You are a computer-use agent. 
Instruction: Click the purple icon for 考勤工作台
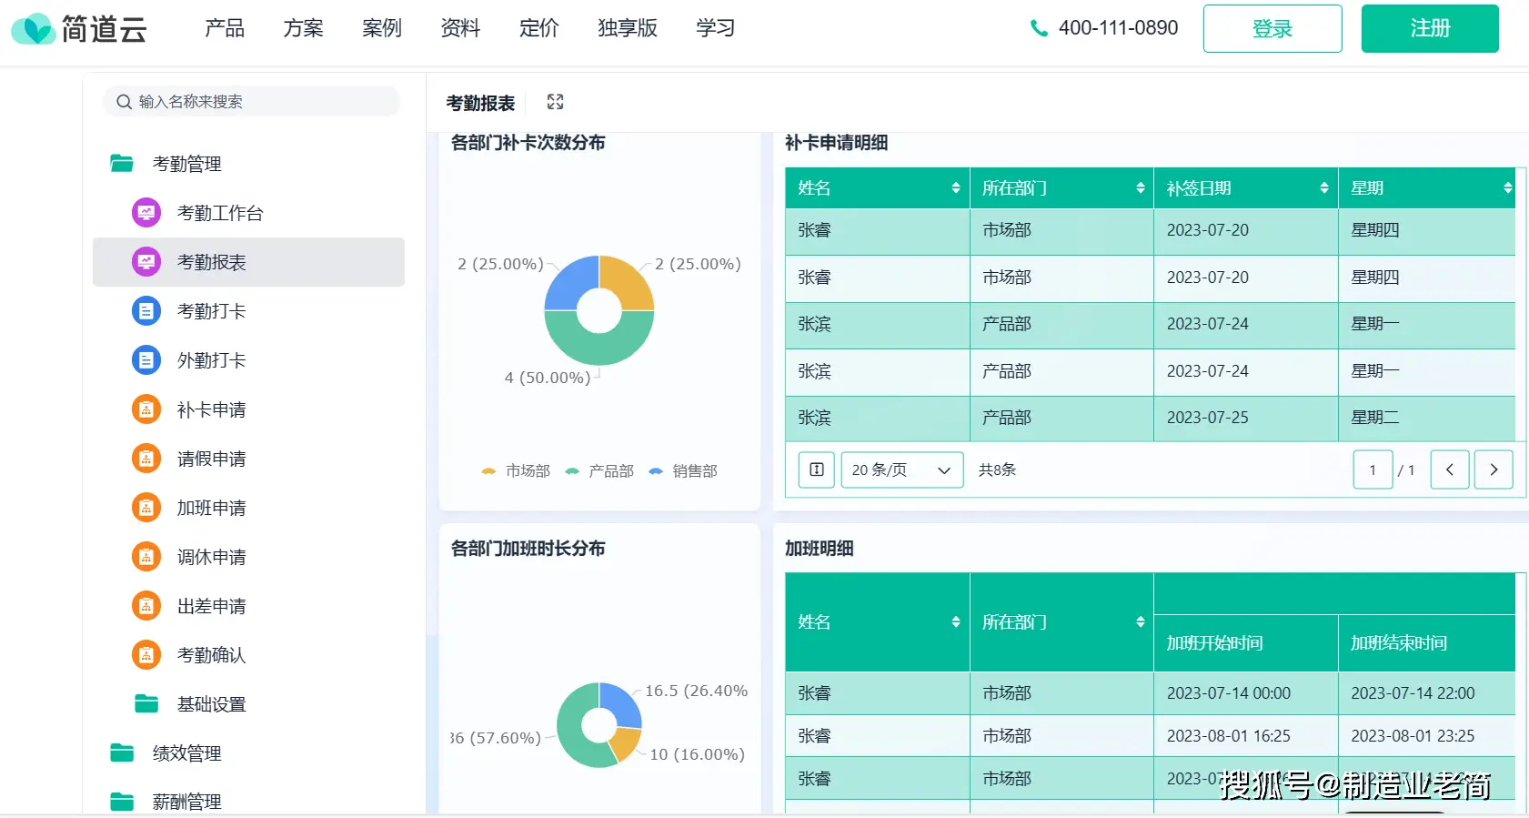(x=146, y=213)
